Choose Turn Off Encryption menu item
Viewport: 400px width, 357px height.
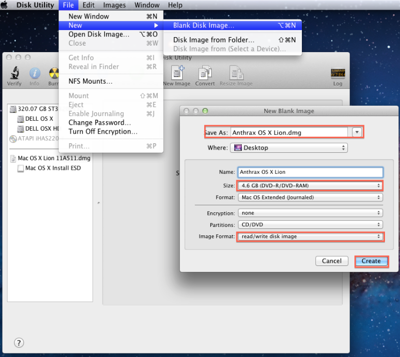coord(111,131)
